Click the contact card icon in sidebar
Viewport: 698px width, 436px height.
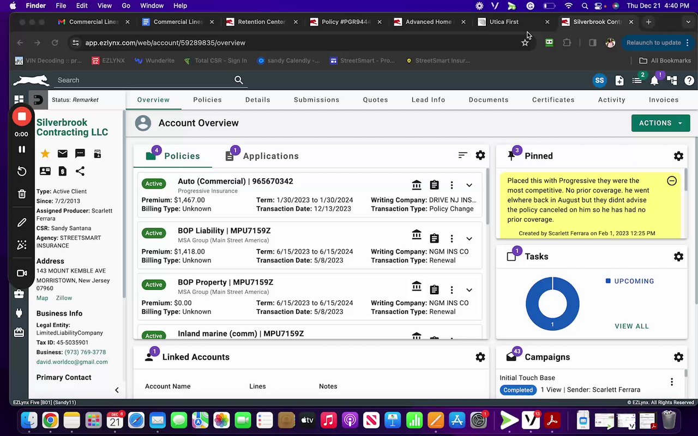tap(45, 171)
